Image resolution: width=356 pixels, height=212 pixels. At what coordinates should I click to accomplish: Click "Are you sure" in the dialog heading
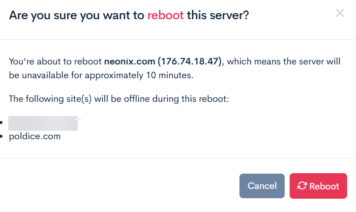42,15
